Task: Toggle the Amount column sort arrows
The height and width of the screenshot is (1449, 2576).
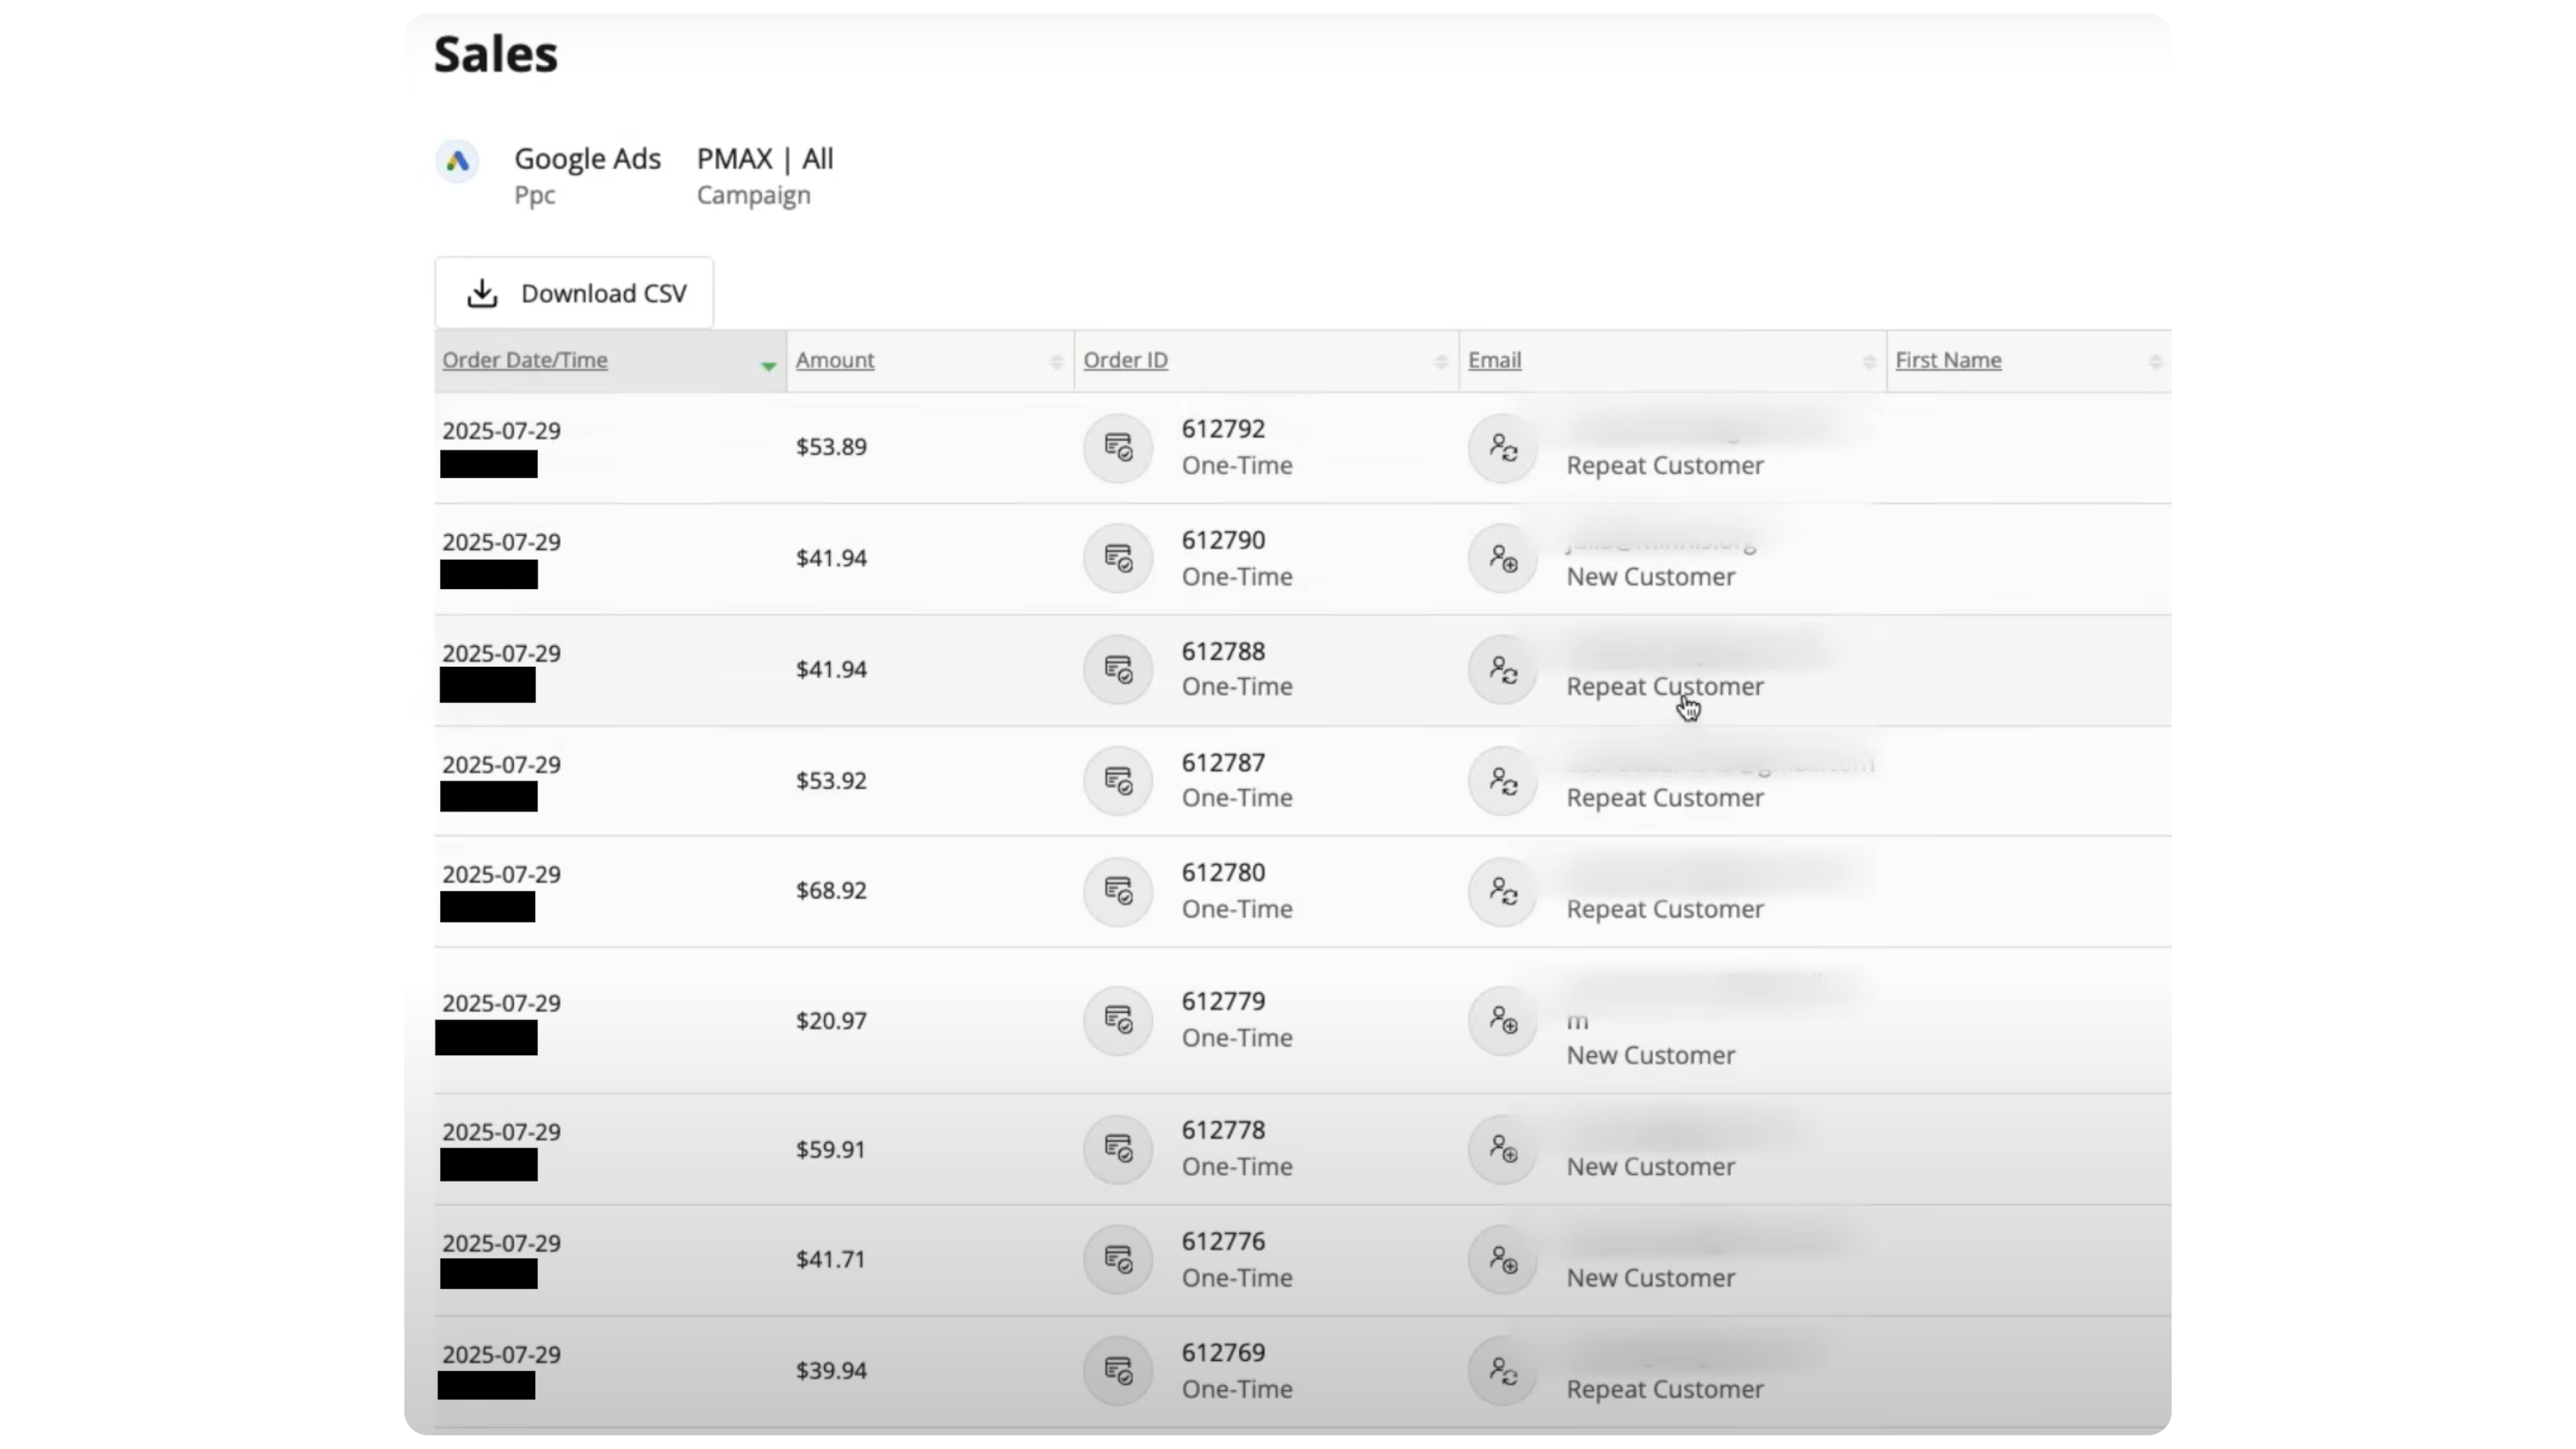Action: pyautogui.click(x=1056, y=361)
